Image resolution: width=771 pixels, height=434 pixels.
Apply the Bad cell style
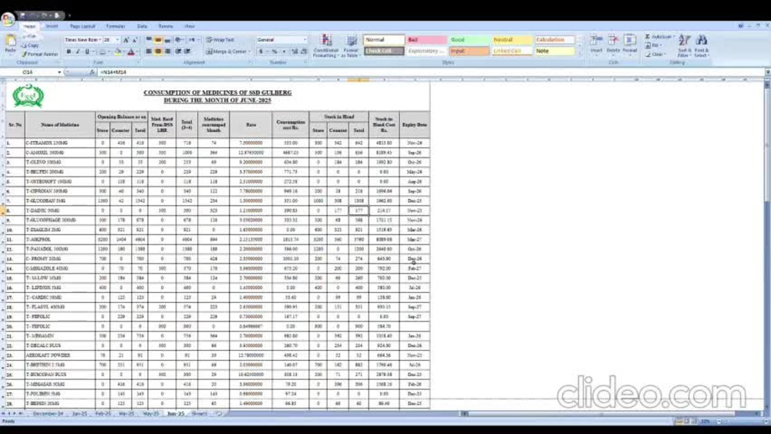coord(426,40)
